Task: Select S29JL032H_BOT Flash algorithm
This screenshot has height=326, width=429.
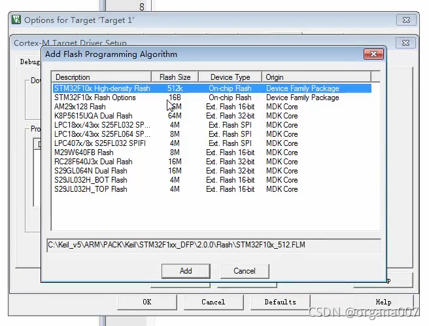Action: click(x=212, y=180)
